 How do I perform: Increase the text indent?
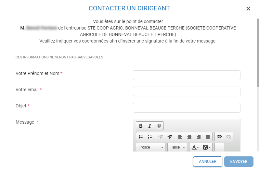pyautogui.click(x=170, y=137)
